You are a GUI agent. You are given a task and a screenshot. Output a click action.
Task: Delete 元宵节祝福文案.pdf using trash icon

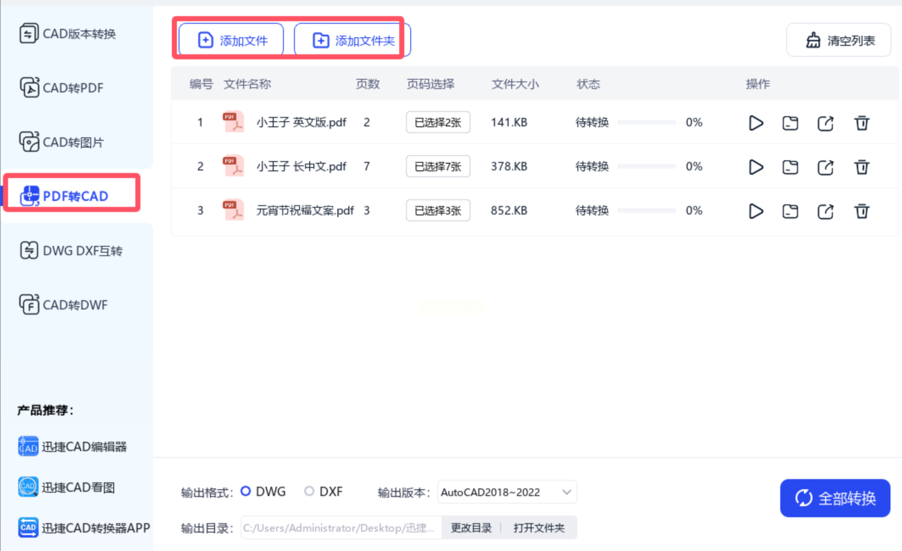861,211
